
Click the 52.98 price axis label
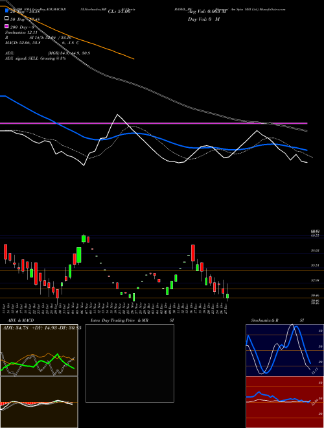315,280
